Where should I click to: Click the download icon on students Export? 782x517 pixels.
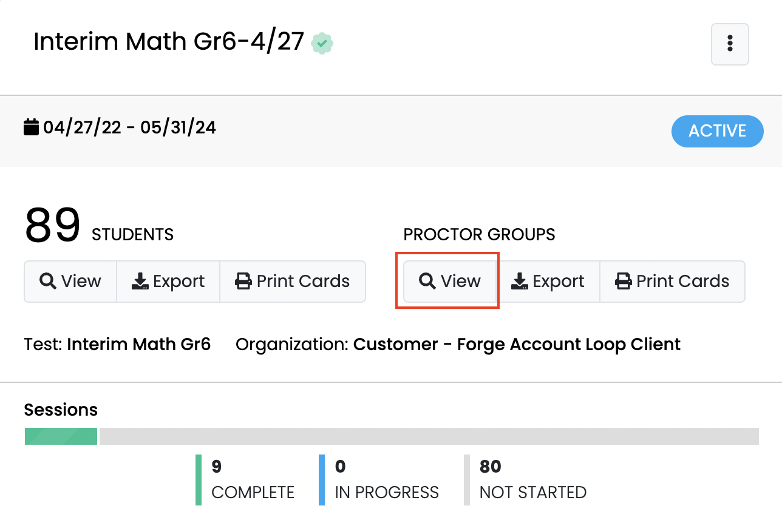pos(141,281)
